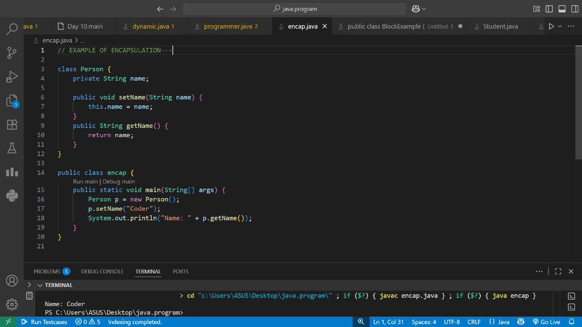The height and width of the screenshot is (327, 582).
Task: Click the terminal command history icon
Action: coord(29,296)
